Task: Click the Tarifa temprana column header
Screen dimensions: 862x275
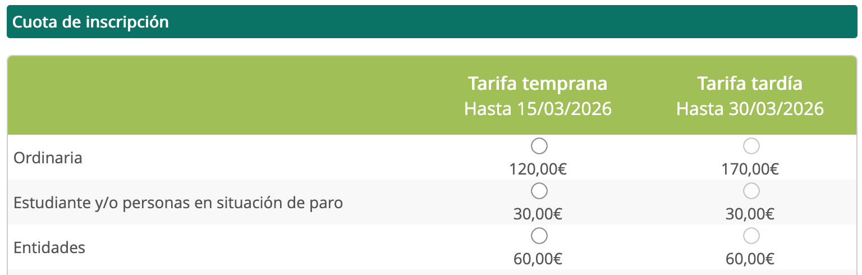Action: tap(538, 84)
